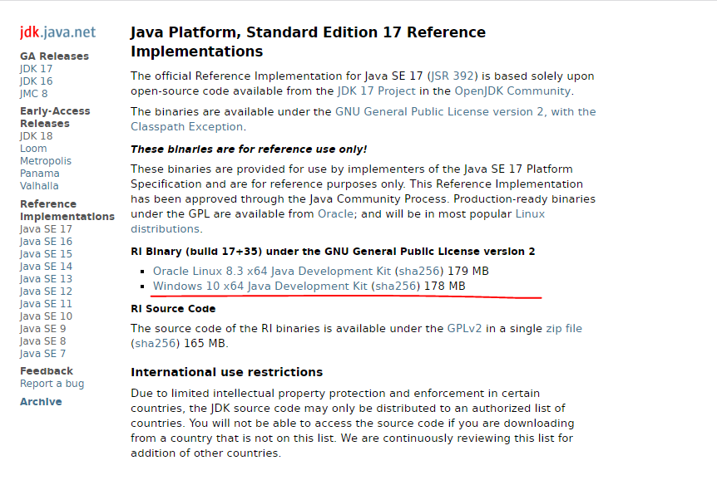The height and width of the screenshot is (485, 717).
Task: Download the source code zip file
Action: click(564, 329)
